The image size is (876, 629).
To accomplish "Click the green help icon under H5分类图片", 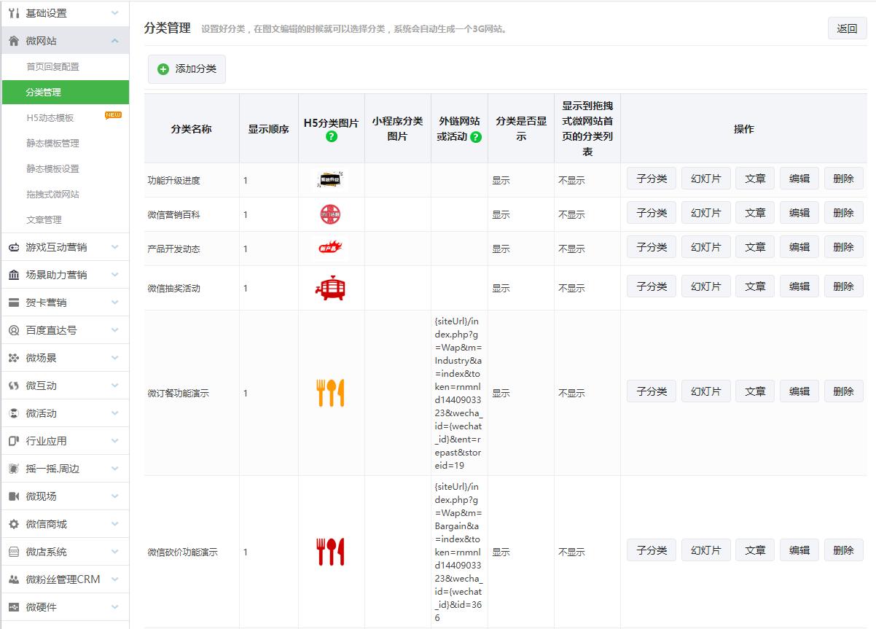I will pos(332,136).
